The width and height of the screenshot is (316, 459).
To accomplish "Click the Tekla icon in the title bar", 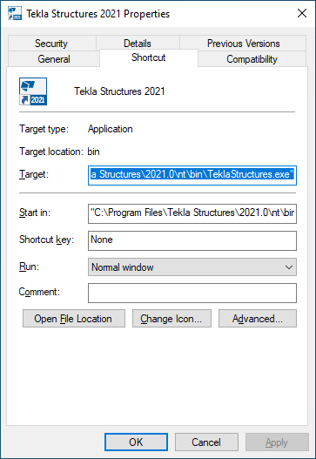I will pos(15,14).
